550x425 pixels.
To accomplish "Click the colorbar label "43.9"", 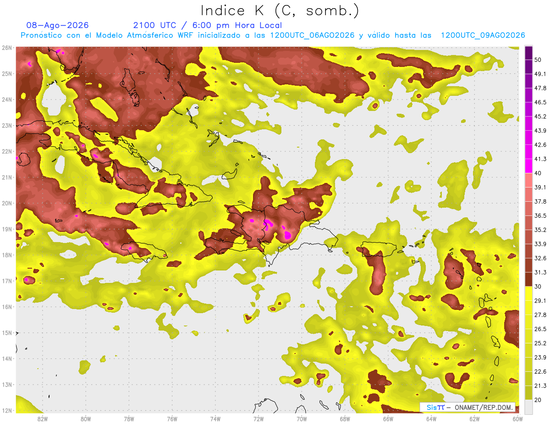I will [540, 131].
